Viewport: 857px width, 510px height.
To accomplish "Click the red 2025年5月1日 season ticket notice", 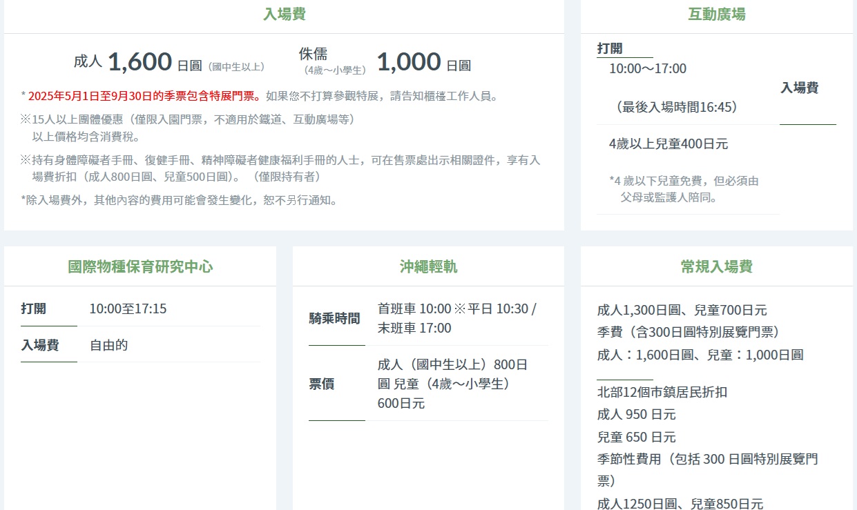I will (144, 96).
